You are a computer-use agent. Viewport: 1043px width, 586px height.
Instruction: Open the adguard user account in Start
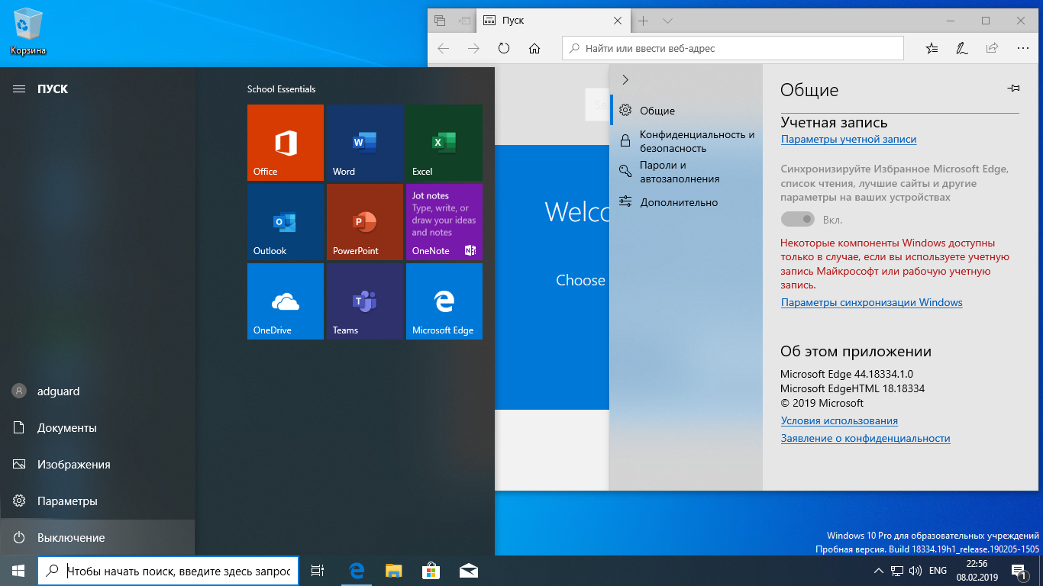pos(98,391)
